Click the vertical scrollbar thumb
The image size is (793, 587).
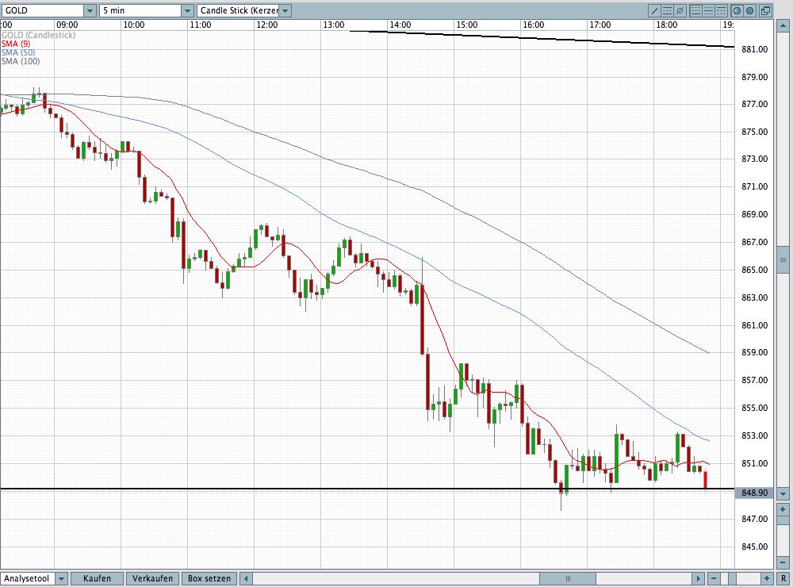tap(783, 260)
